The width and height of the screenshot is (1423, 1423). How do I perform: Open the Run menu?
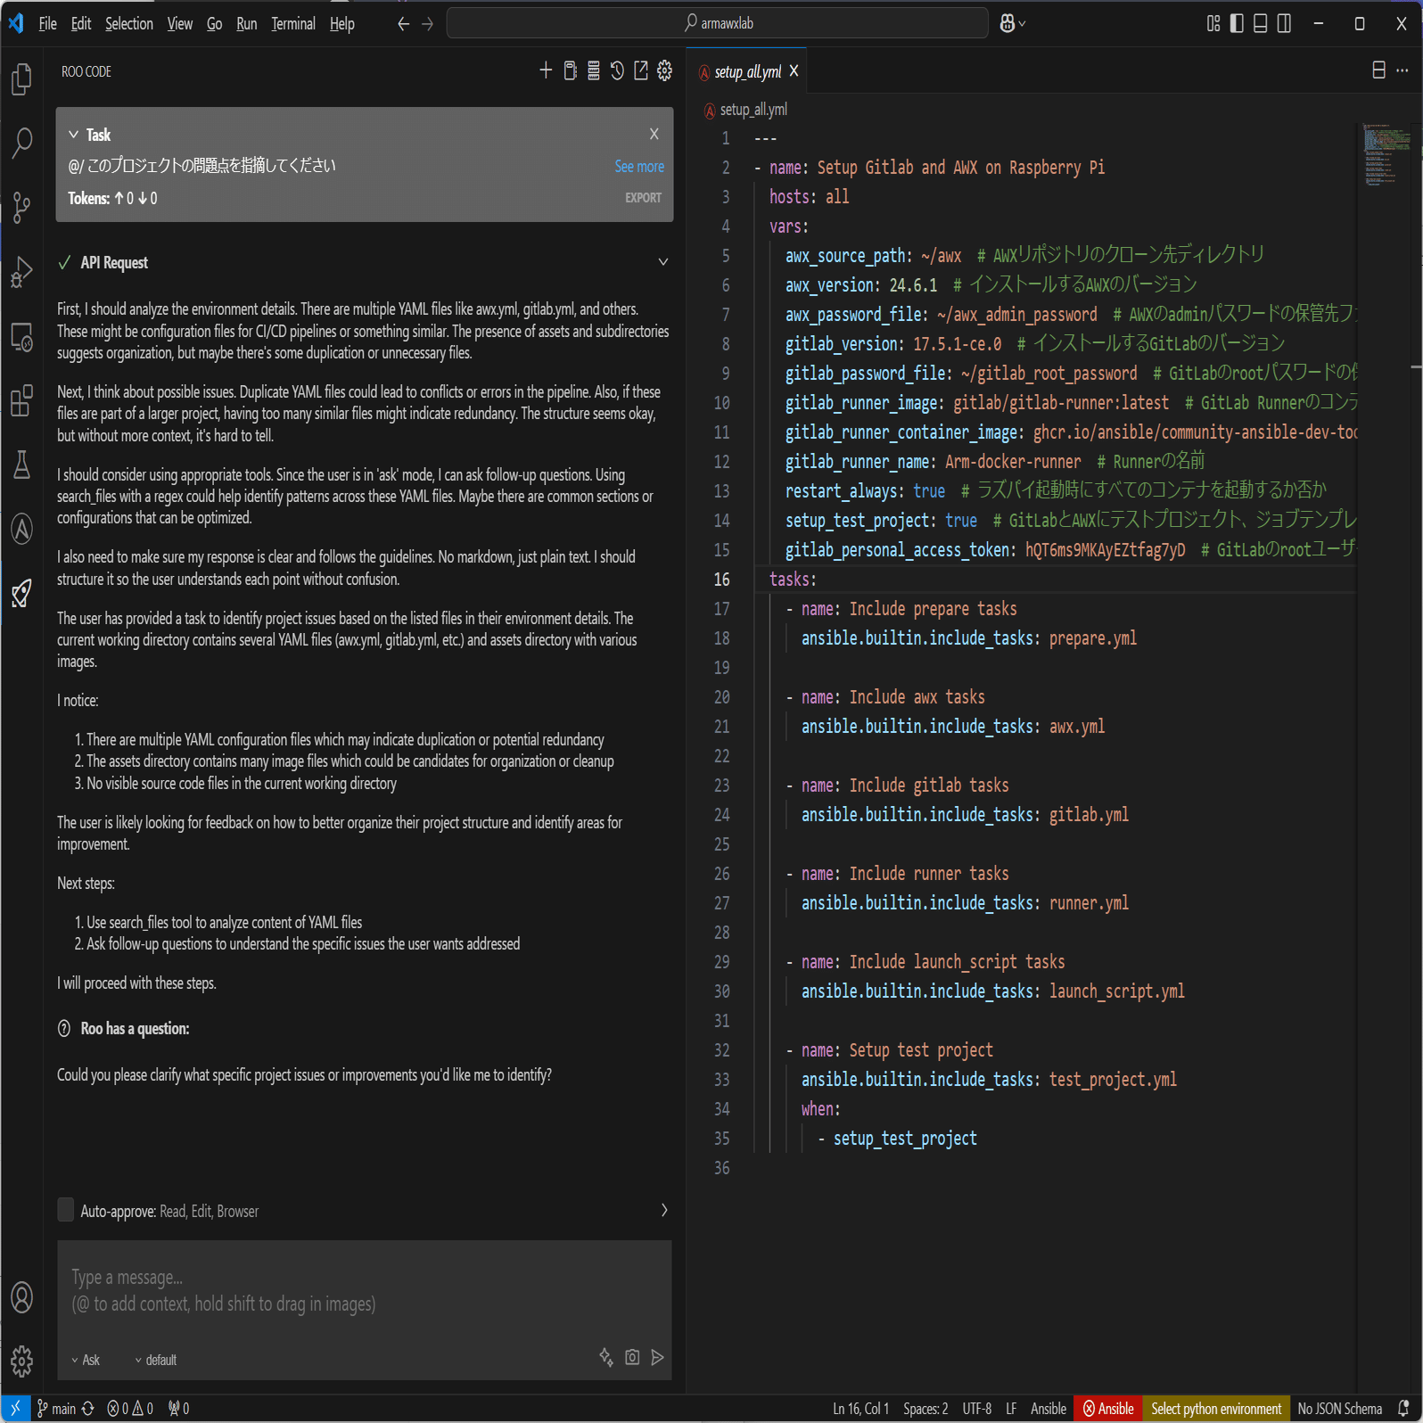(247, 23)
